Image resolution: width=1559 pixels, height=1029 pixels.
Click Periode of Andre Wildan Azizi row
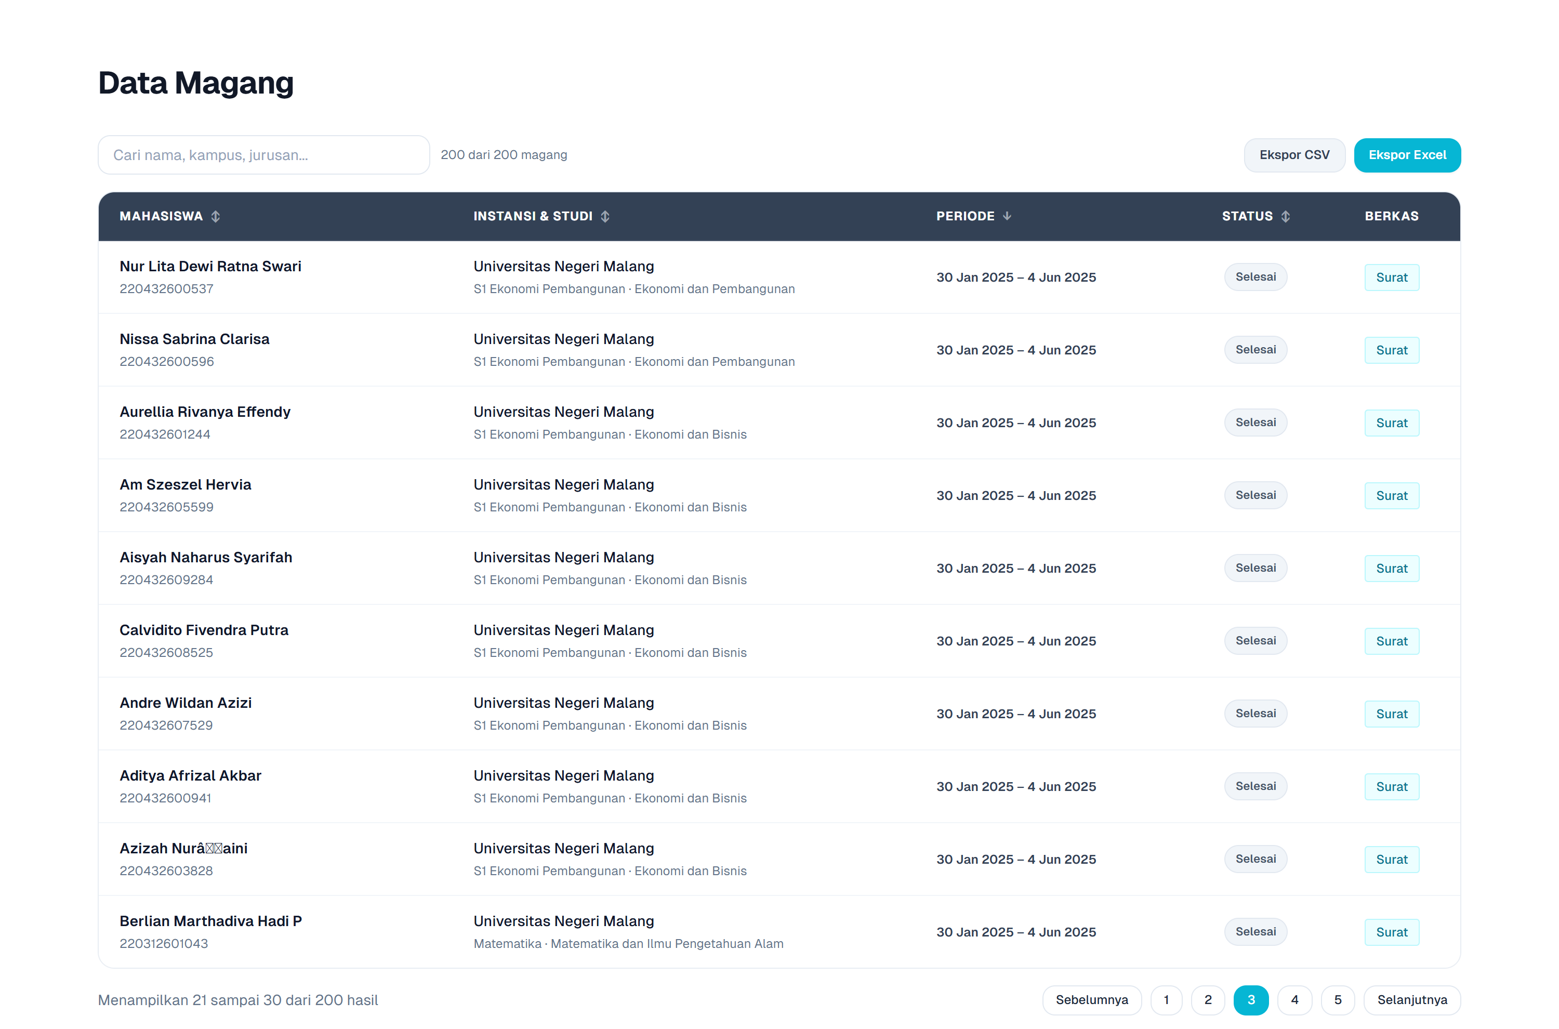tap(1016, 714)
